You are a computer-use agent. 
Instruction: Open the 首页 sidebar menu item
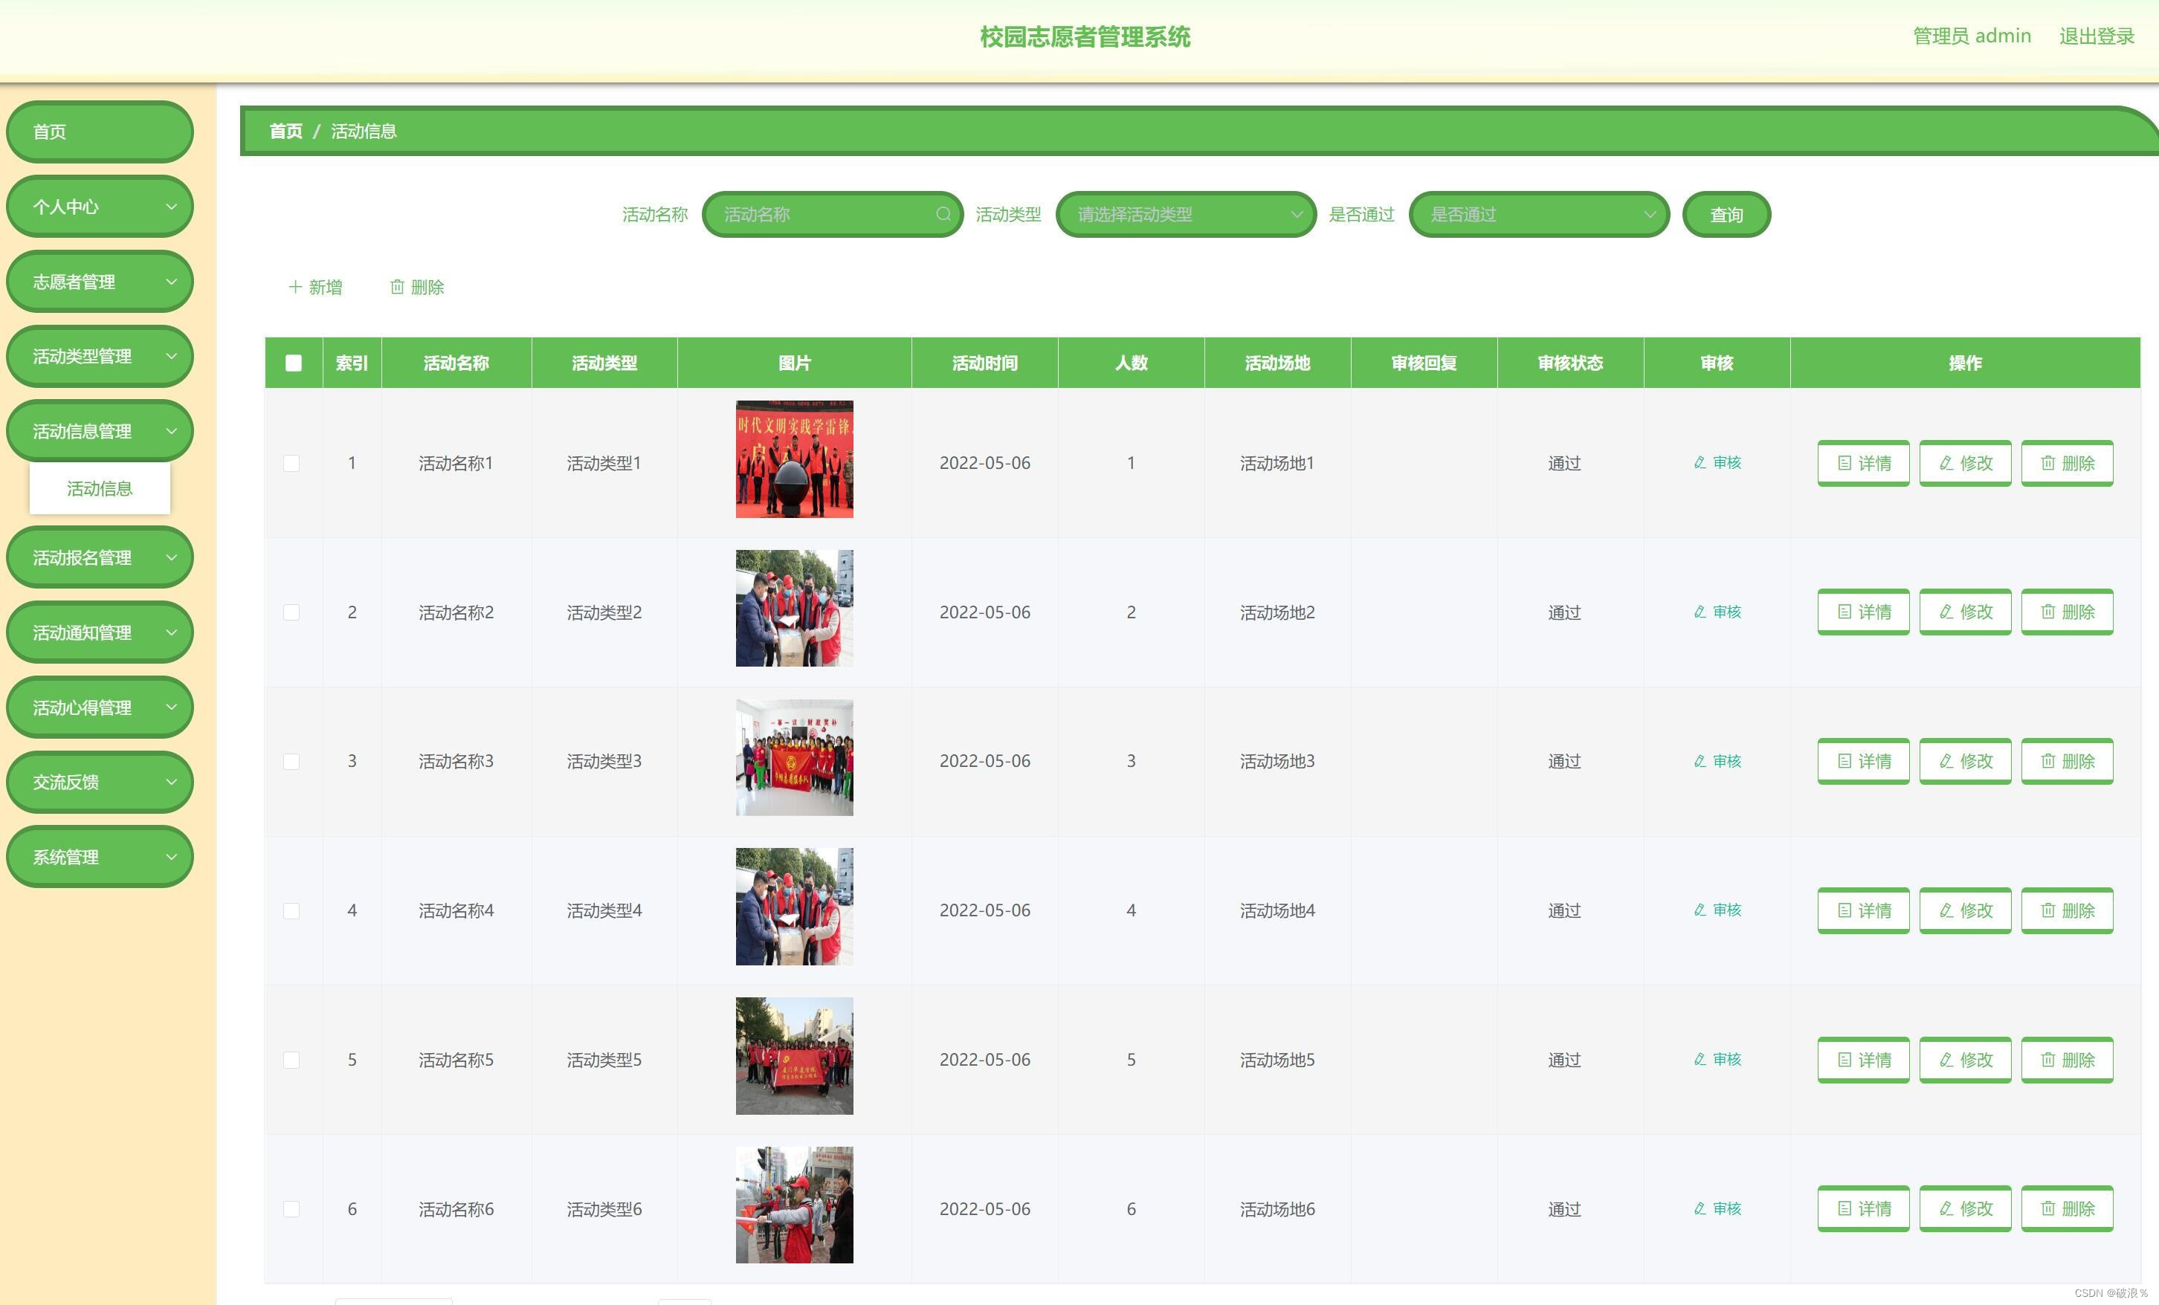tap(100, 132)
